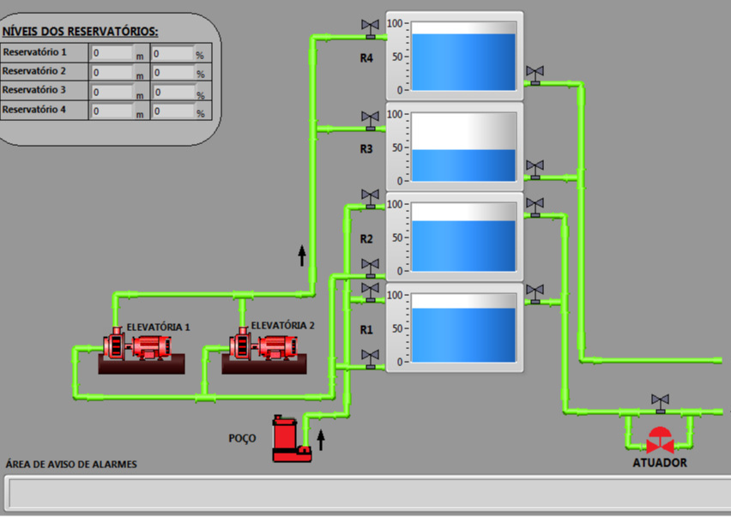
Task: Click the R3 tank level indicator
Action: (x=455, y=147)
